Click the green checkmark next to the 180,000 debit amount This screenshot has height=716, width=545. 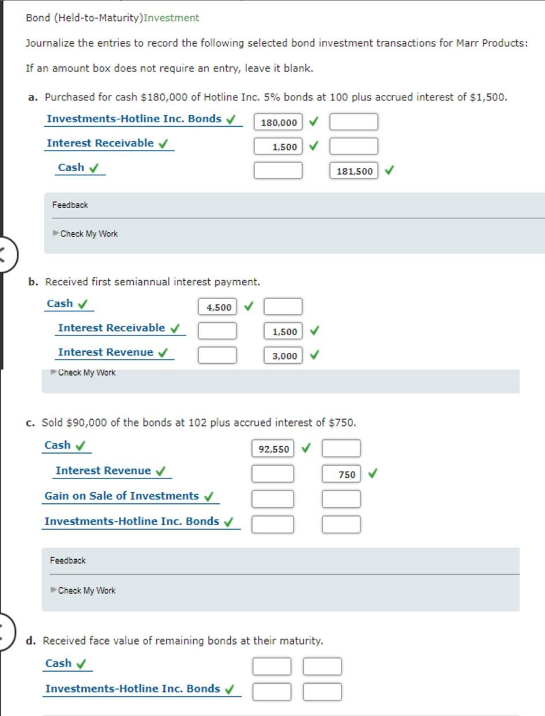pos(315,122)
